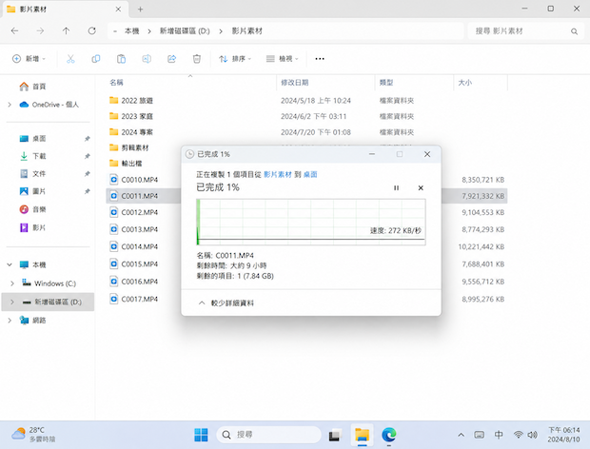Sort by the 大小 column header
This screenshot has height=449, width=590.
pyautogui.click(x=464, y=83)
